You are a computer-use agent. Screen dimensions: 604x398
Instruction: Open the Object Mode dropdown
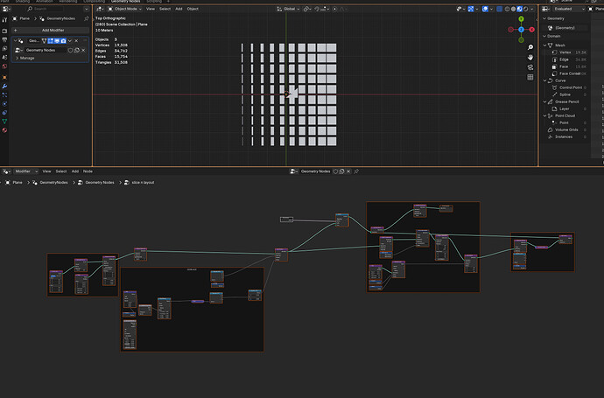coord(125,9)
